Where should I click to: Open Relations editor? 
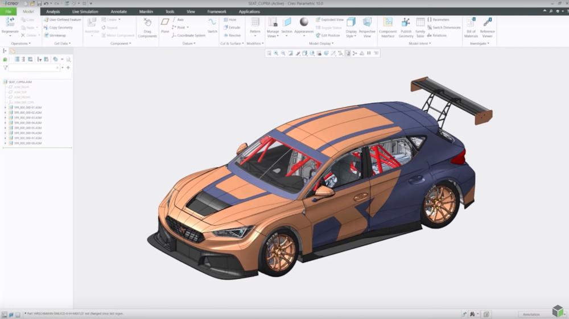437,35
